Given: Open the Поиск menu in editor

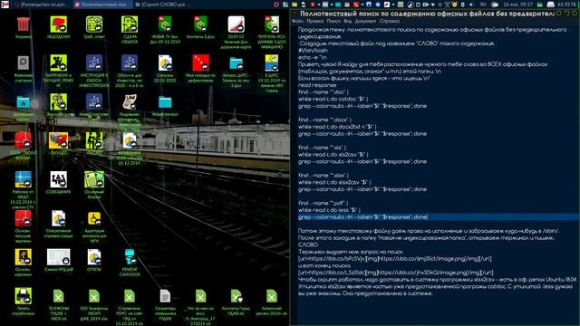Looking at the screenshot, I should pyautogui.click(x=333, y=21).
